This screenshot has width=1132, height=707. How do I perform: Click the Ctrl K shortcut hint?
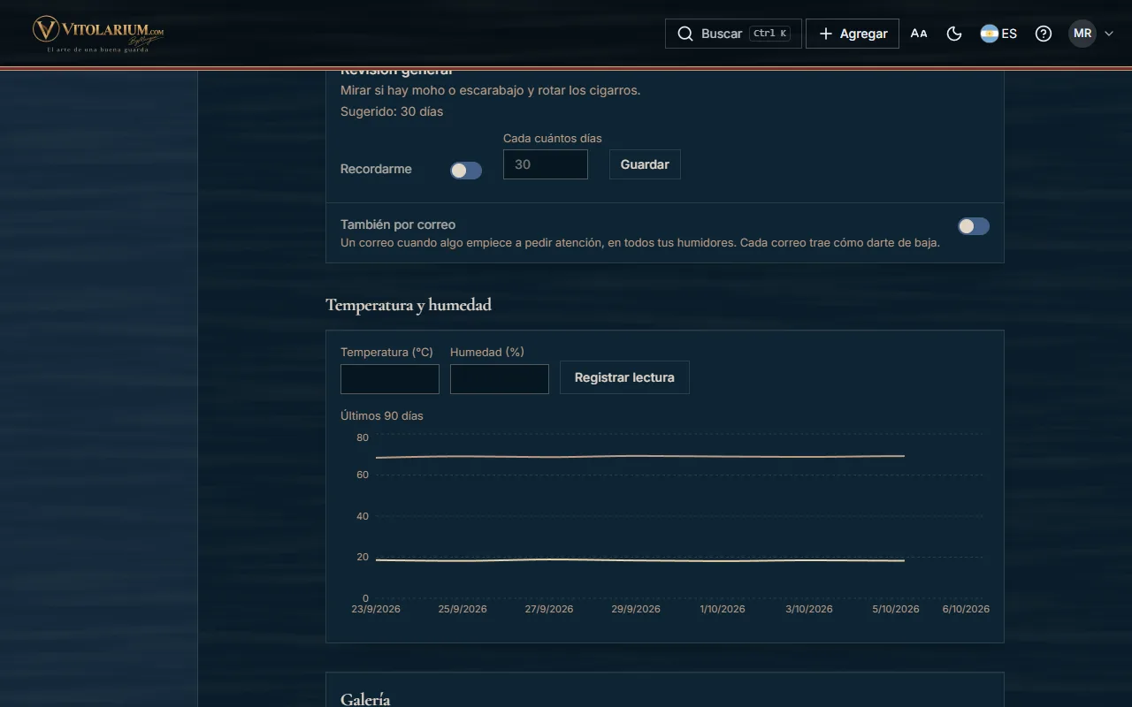pyautogui.click(x=769, y=34)
